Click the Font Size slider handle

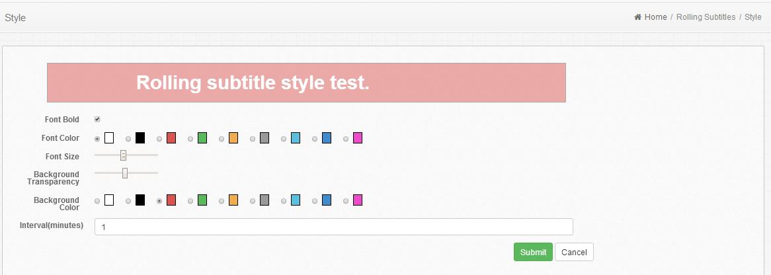123,155
